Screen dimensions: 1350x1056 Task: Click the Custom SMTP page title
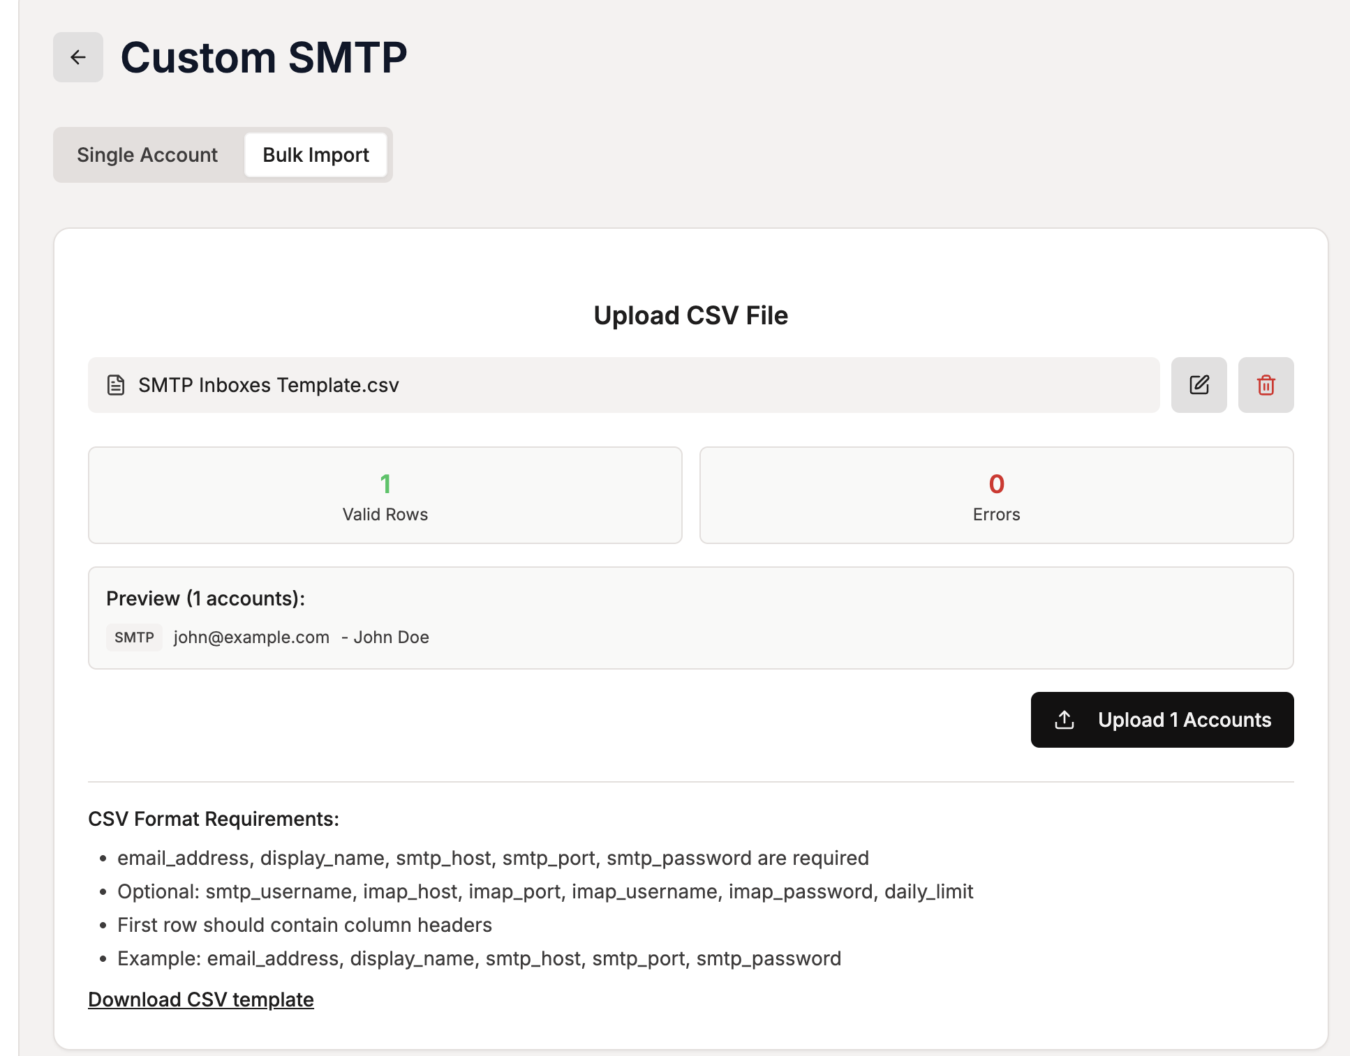click(264, 57)
